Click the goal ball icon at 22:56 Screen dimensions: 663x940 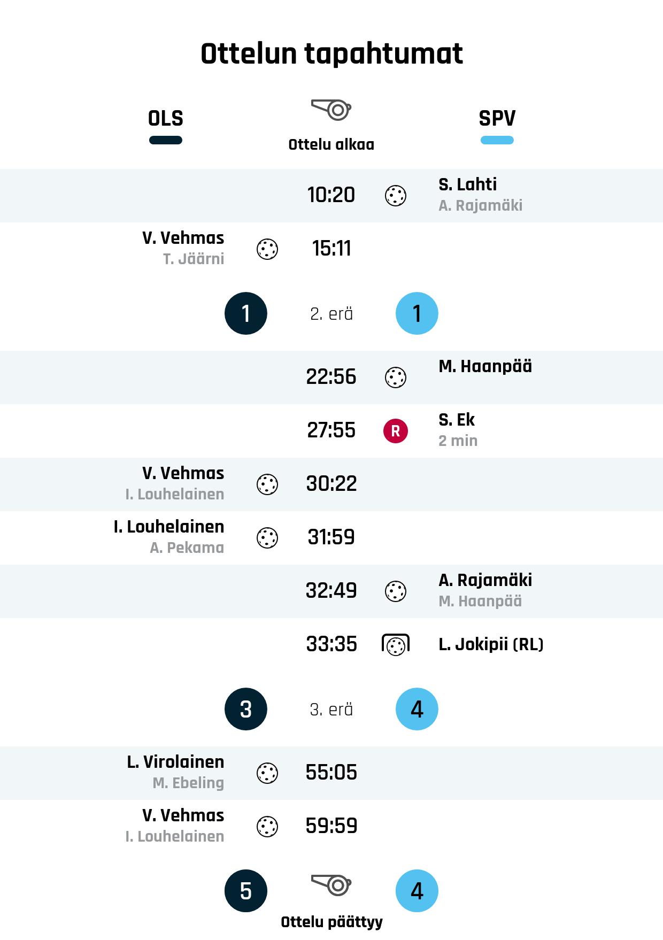click(x=396, y=377)
